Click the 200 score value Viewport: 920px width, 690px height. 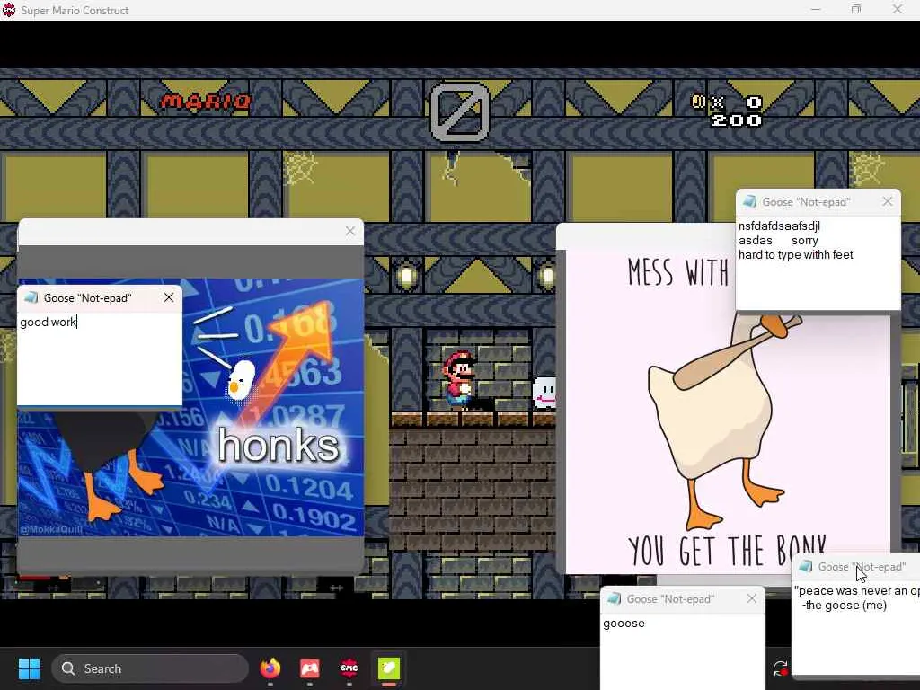[x=737, y=121]
